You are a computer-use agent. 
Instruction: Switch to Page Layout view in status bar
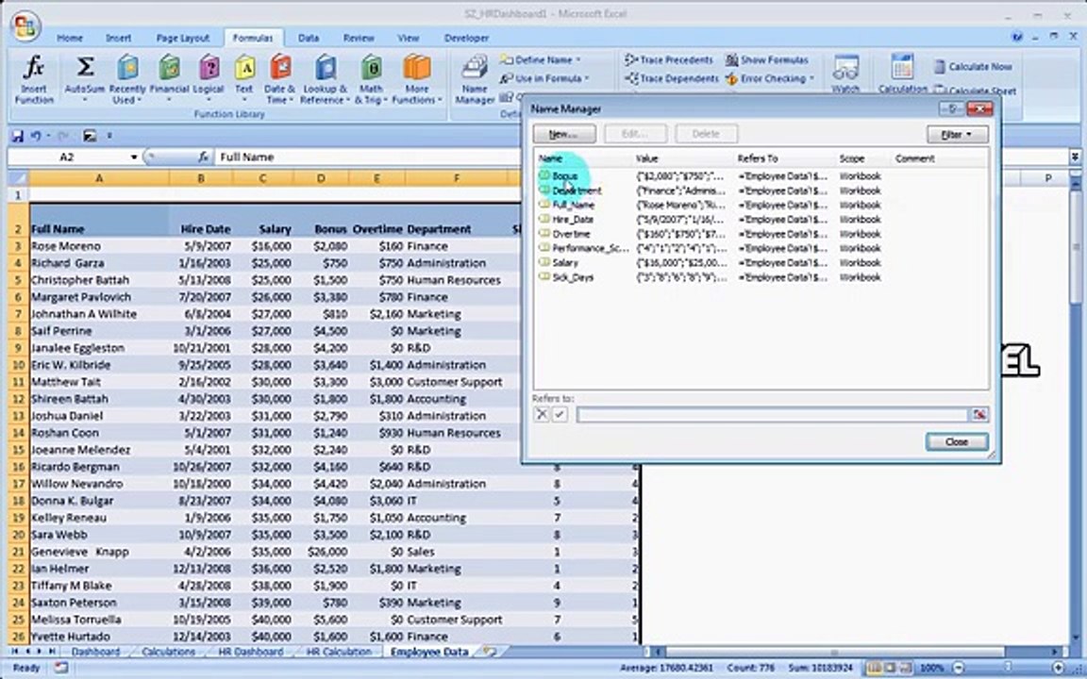[890, 668]
